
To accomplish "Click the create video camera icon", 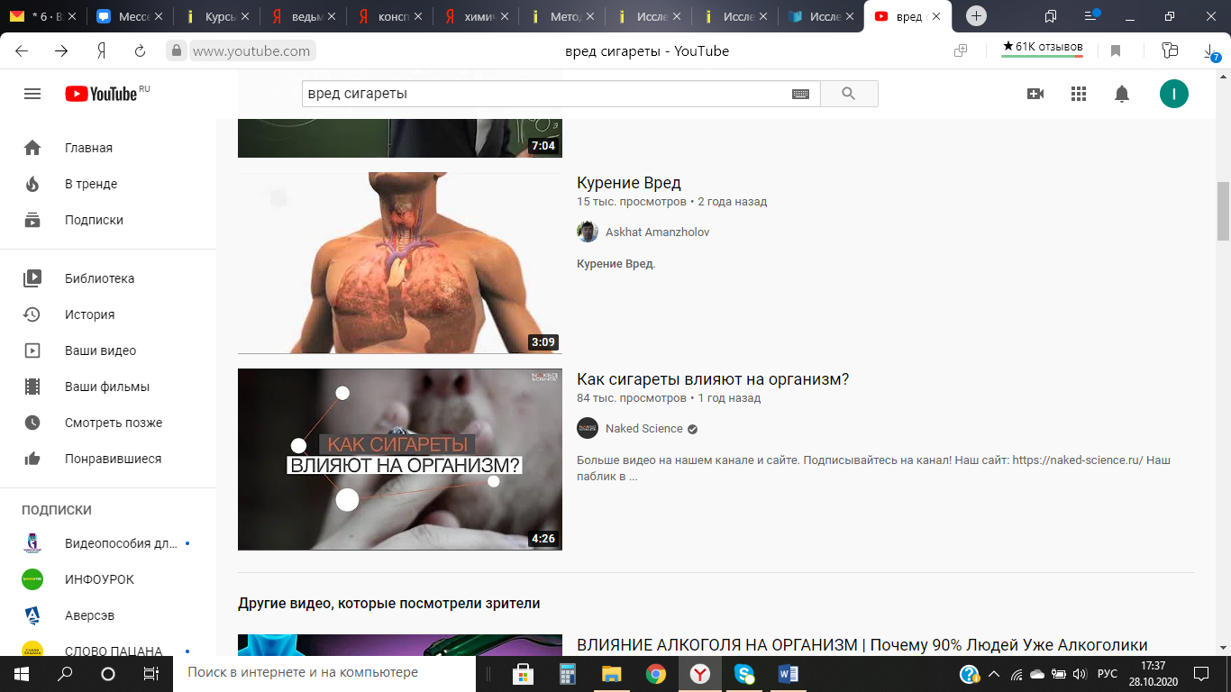I will pos(1035,94).
